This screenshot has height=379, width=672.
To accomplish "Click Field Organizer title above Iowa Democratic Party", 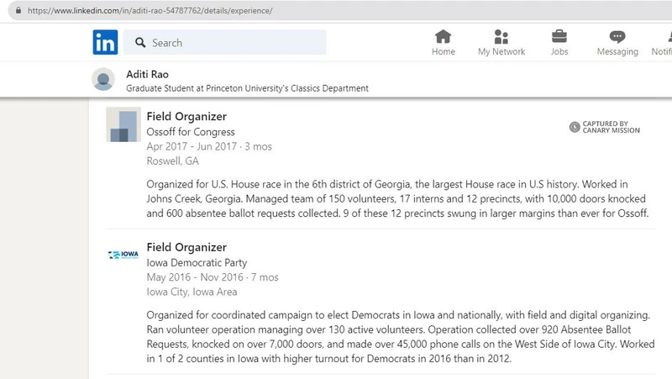I will pos(186,247).
